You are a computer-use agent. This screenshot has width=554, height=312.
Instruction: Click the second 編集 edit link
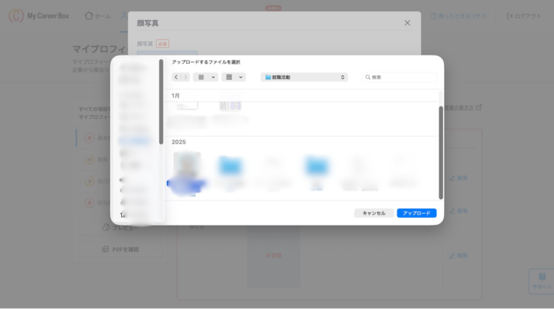[x=459, y=211]
